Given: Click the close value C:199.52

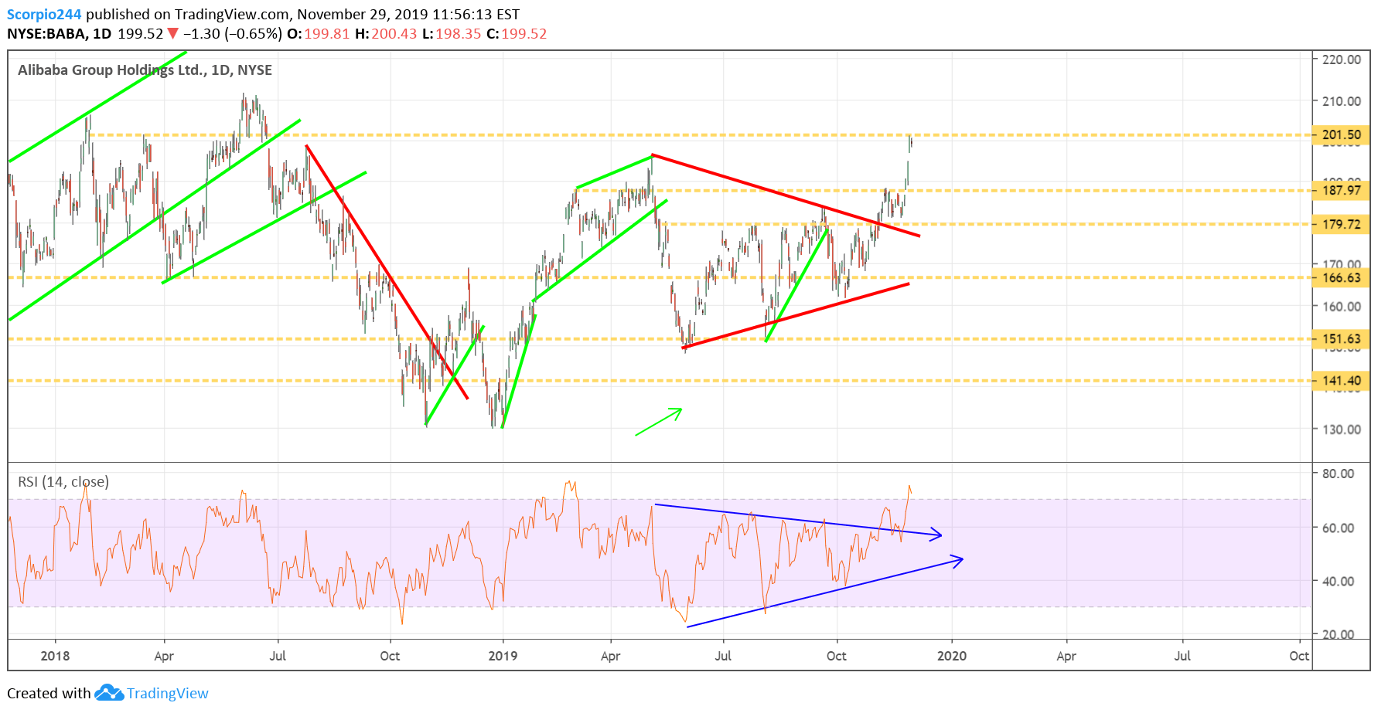Looking at the screenshot, I should [x=517, y=34].
